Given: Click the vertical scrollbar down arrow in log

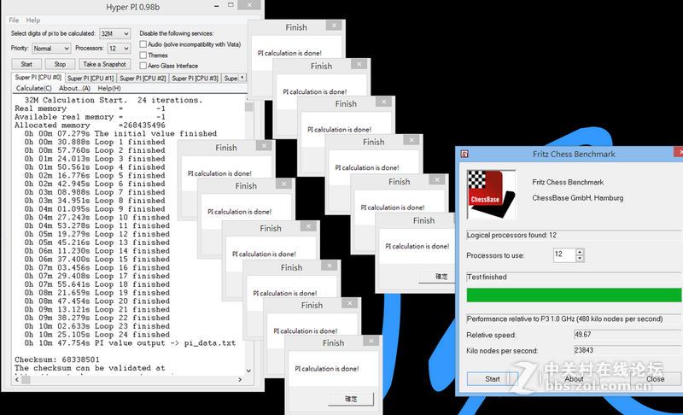Looking at the screenshot, I should (248, 371).
